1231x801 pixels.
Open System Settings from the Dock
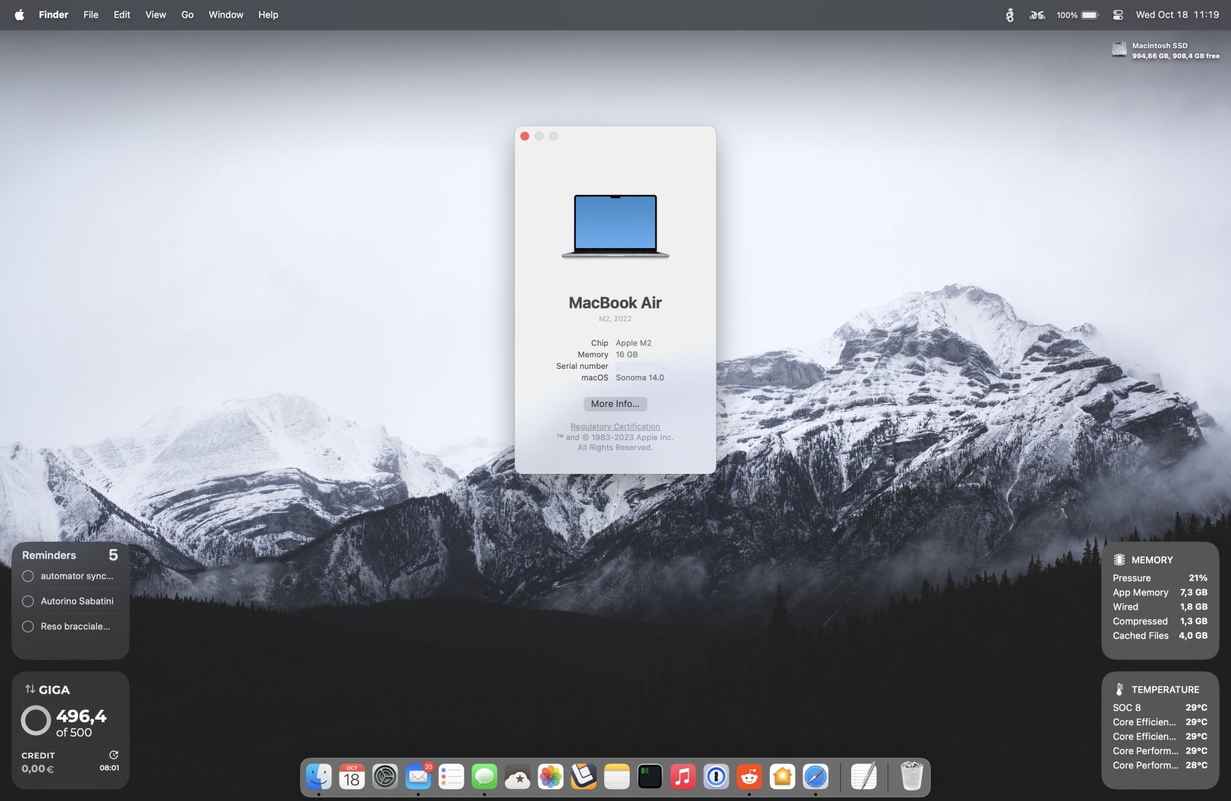(385, 777)
